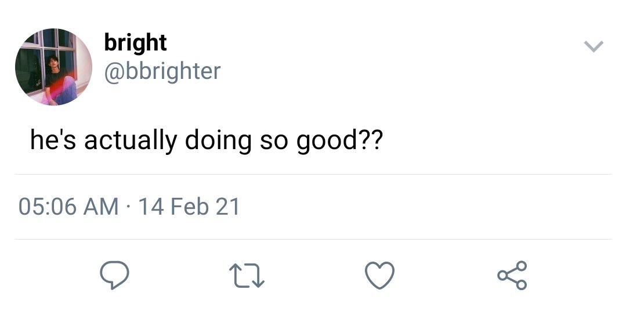Open the downward chevron menu at top right
This screenshot has width=626, height=311.
[x=594, y=46]
